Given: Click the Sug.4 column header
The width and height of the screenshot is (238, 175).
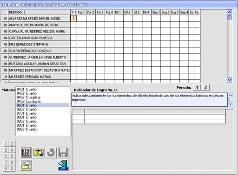Looking at the screenshot, I should 184,13.
